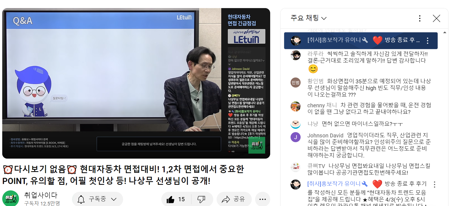Dislike the video with thumbs down
The height and width of the screenshot is (206, 453).
(x=201, y=199)
